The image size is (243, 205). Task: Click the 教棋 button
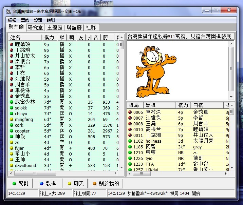pos(48,184)
